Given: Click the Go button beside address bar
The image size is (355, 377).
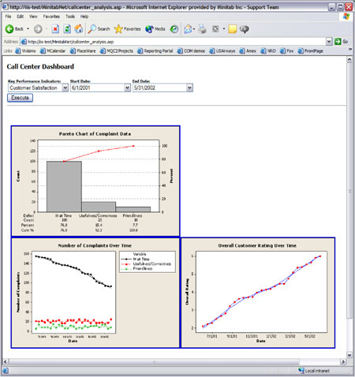Looking at the screenshot, I should [342, 42].
